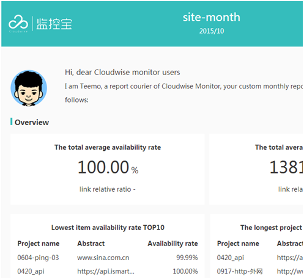
Task: Click 0420_api in the lowest availability table
Action: (x=31, y=271)
